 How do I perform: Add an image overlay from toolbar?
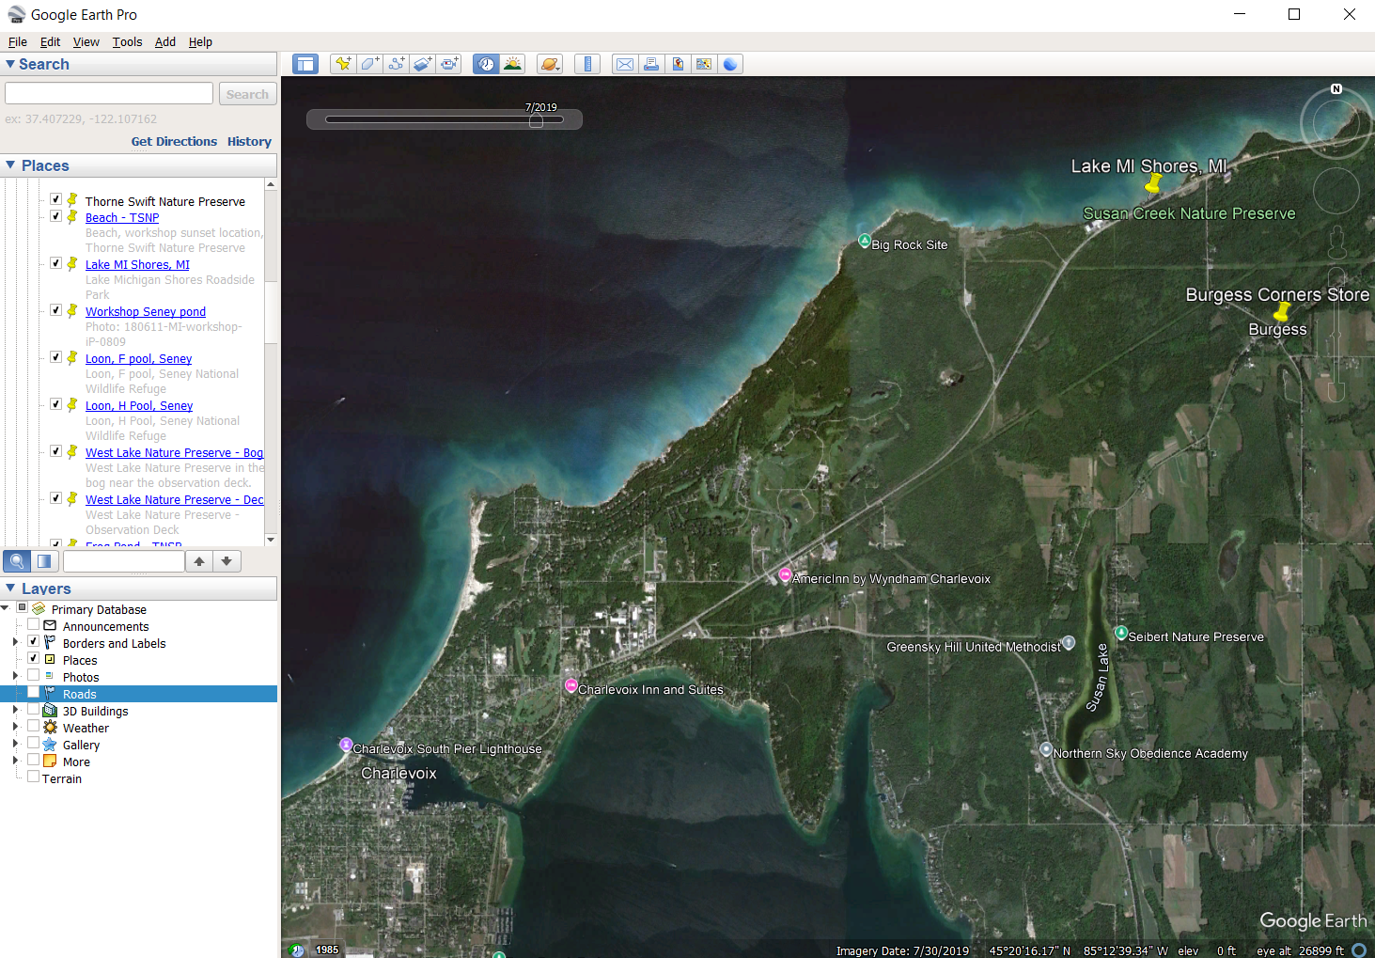(x=422, y=64)
